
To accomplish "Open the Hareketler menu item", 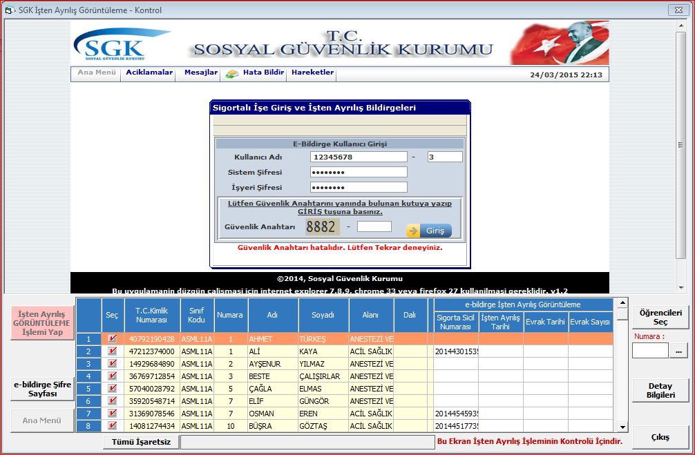I will click(x=312, y=72).
